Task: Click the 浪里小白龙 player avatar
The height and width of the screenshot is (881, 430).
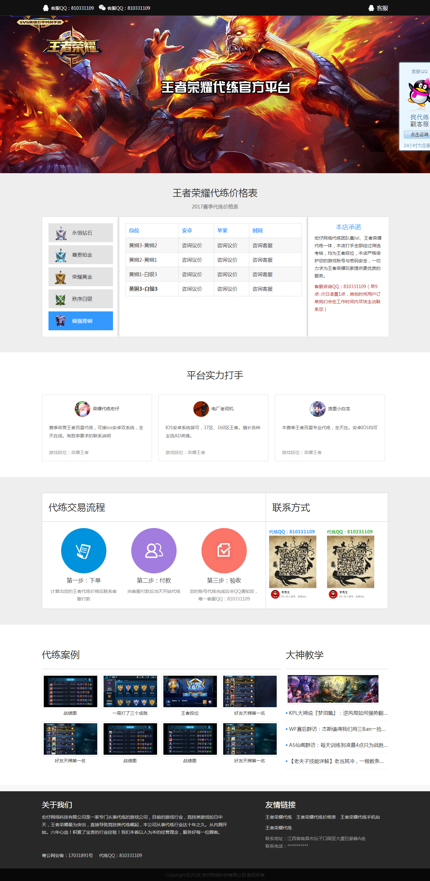Action: (x=318, y=409)
